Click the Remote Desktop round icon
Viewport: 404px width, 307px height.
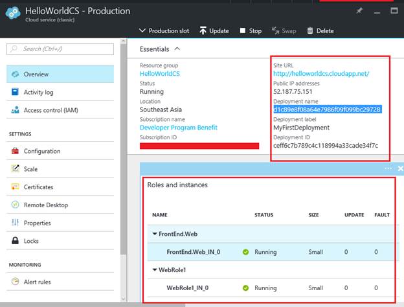coord(15,205)
